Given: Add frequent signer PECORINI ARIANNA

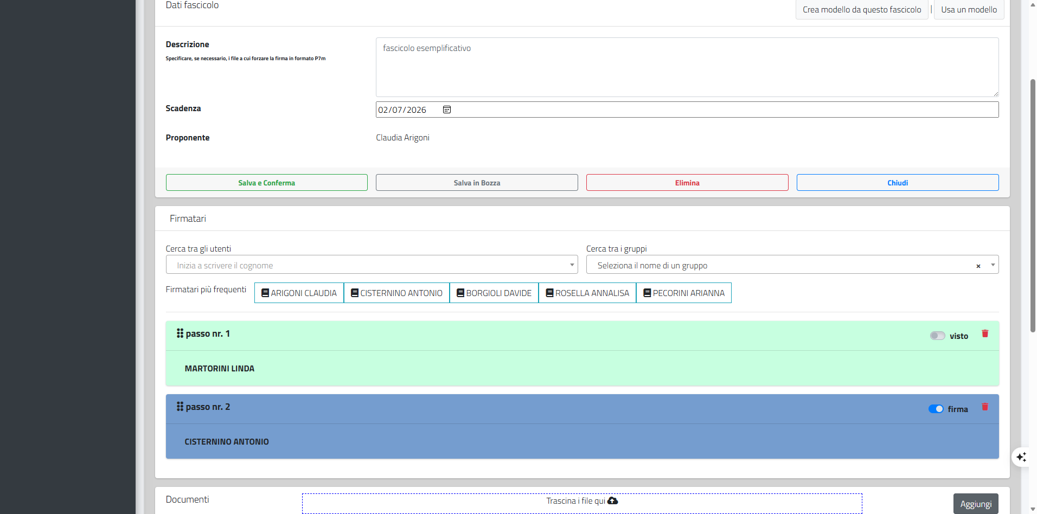Looking at the screenshot, I should click(684, 293).
